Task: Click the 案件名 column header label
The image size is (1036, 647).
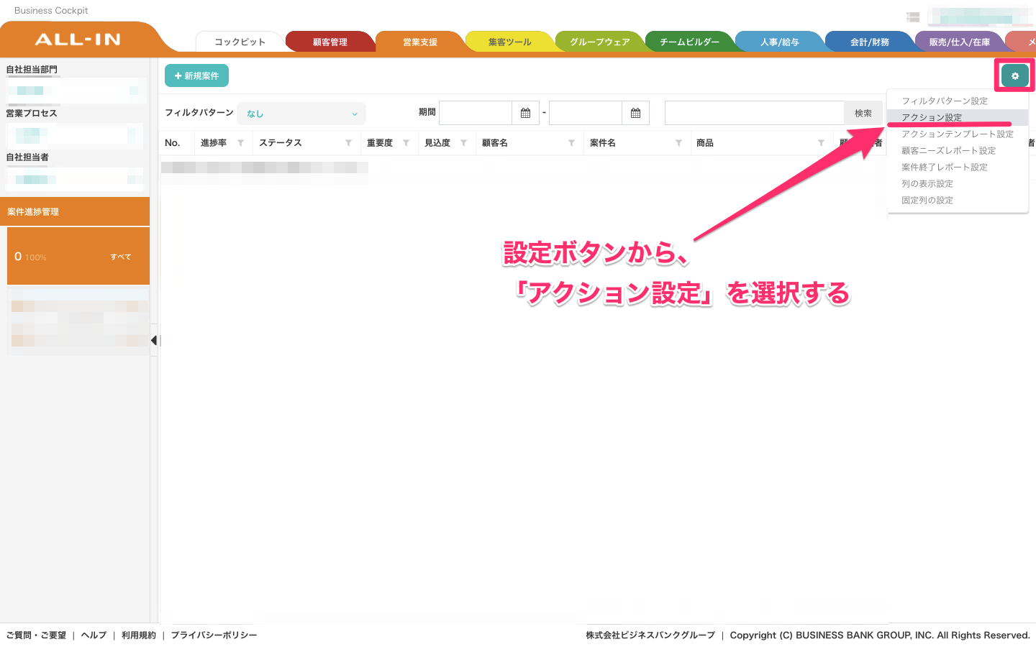Action: (x=603, y=143)
